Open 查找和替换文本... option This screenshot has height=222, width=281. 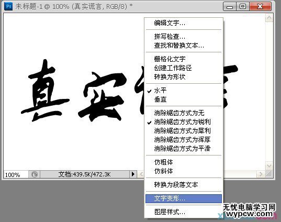pyautogui.click(x=184, y=46)
